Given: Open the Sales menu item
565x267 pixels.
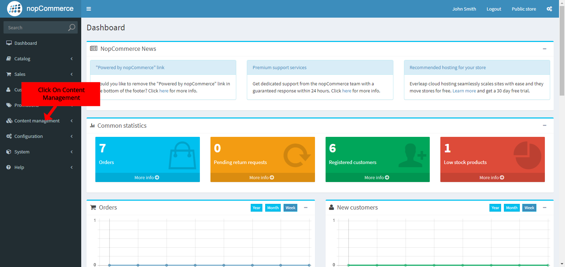Looking at the screenshot, I should point(41,74).
